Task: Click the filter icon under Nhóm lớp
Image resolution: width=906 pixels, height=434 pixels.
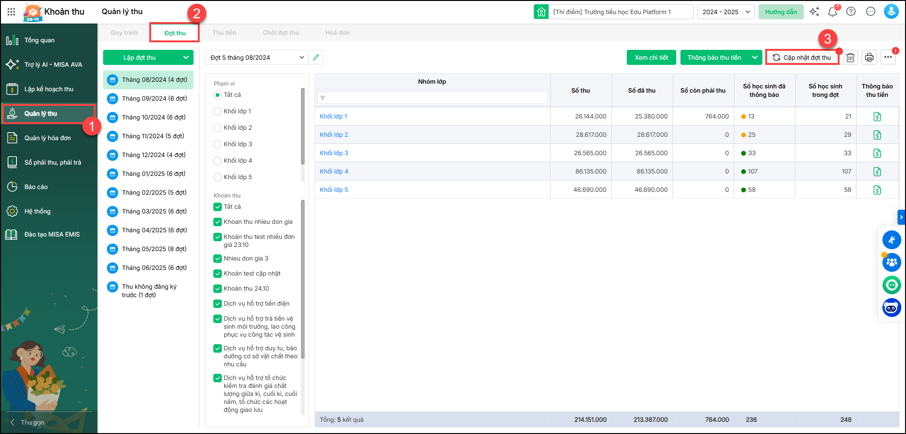Action: click(x=323, y=98)
